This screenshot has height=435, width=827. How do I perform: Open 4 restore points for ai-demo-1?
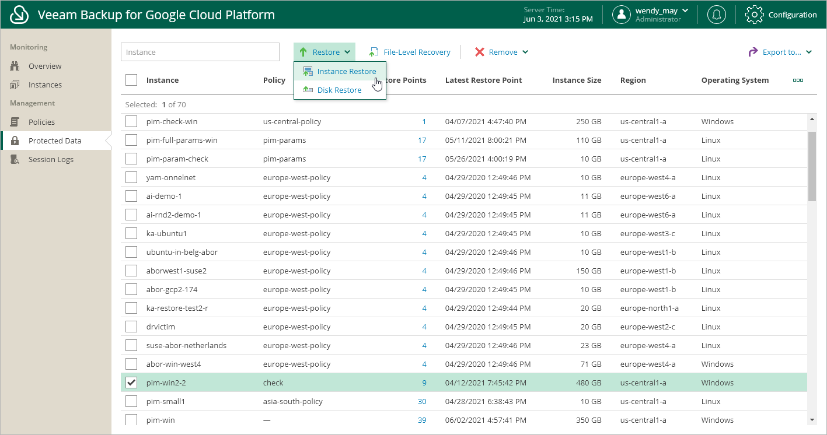coord(424,196)
